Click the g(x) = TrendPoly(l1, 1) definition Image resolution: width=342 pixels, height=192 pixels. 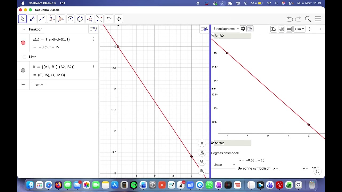coord(51,39)
